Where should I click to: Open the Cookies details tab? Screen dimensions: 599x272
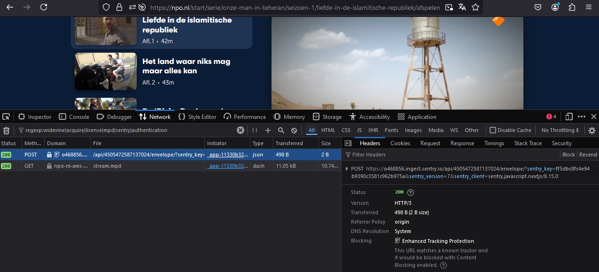click(400, 143)
